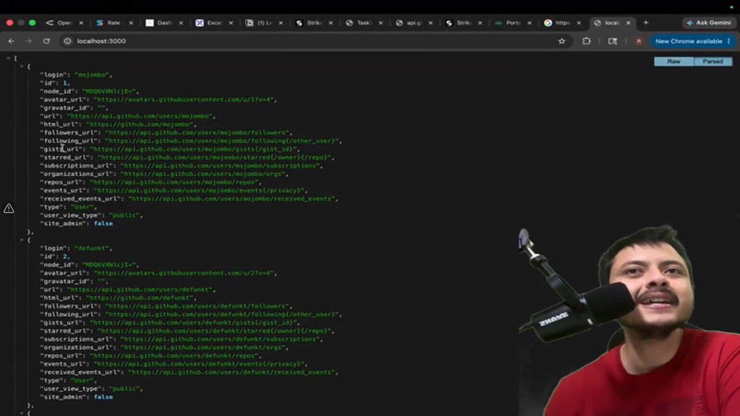Click defunkt site_admin false value
Viewport: 740px width, 416px height.
click(x=104, y=398)
